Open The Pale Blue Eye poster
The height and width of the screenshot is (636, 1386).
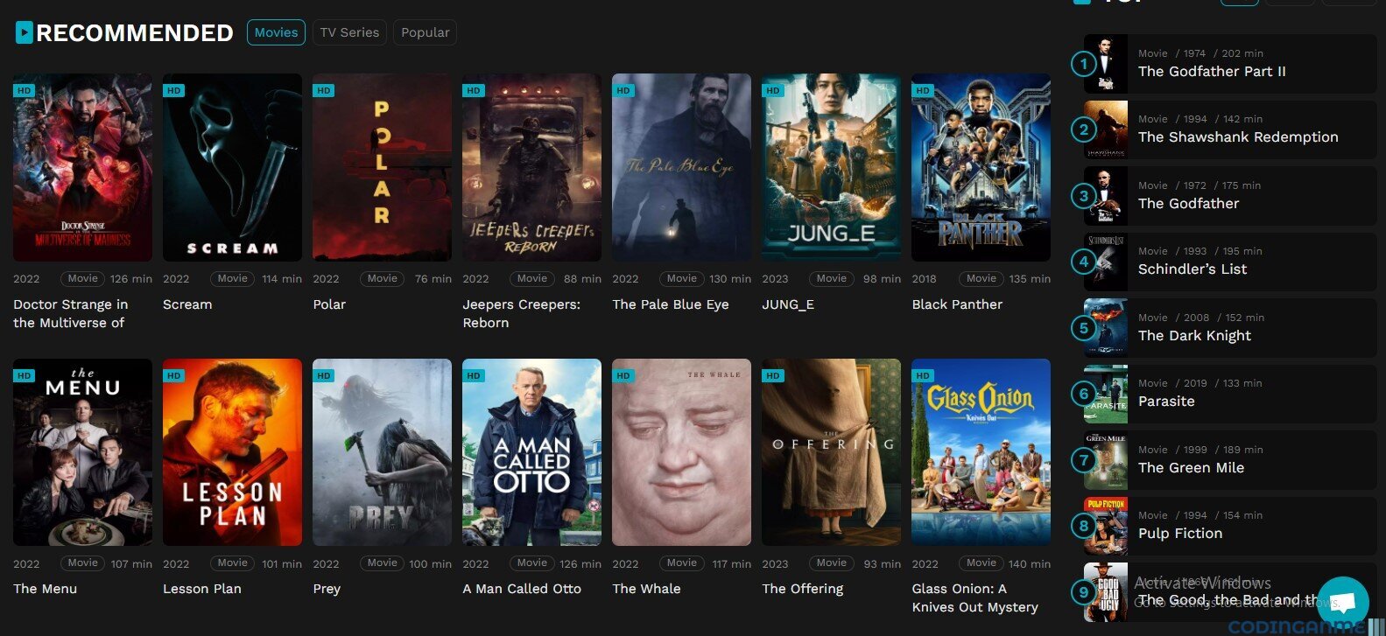[x=681, y=167]
